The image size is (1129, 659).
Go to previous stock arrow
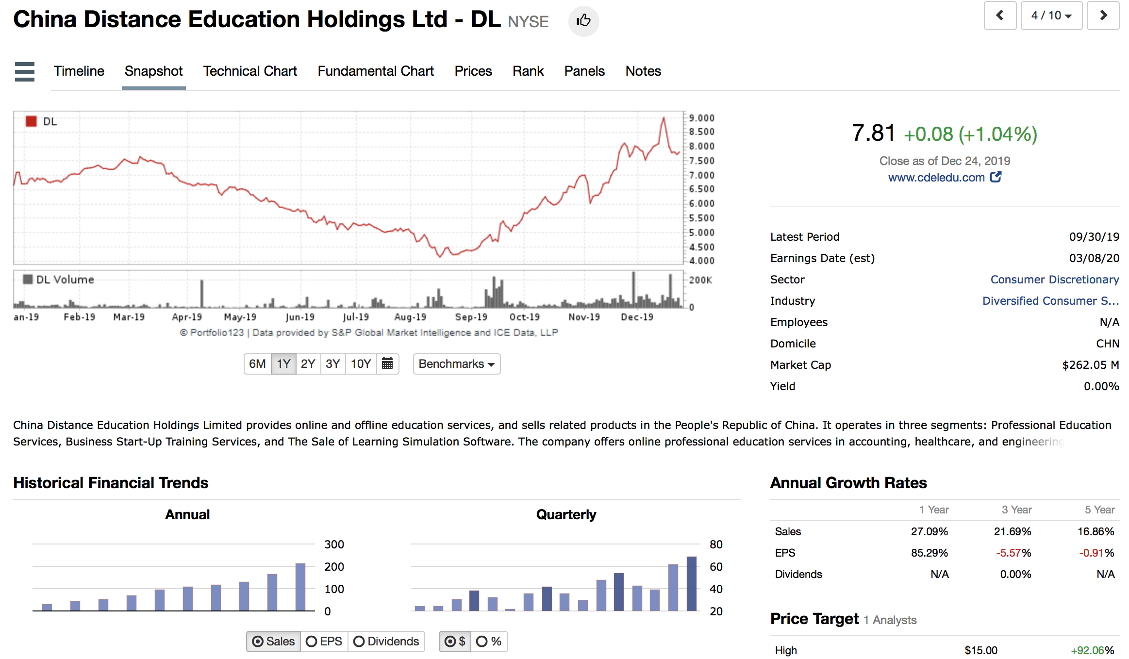pyautogui.click(x=999, y=16)
